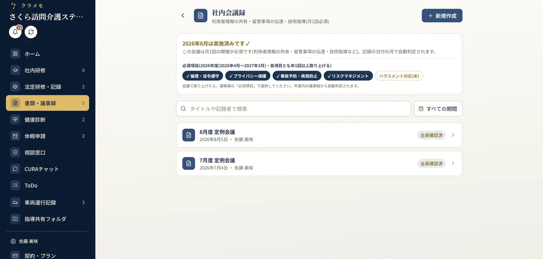Open the notifications bell icon
This screenshot has height=259, width=543.
pyautogui.click(x=16, y=32)
